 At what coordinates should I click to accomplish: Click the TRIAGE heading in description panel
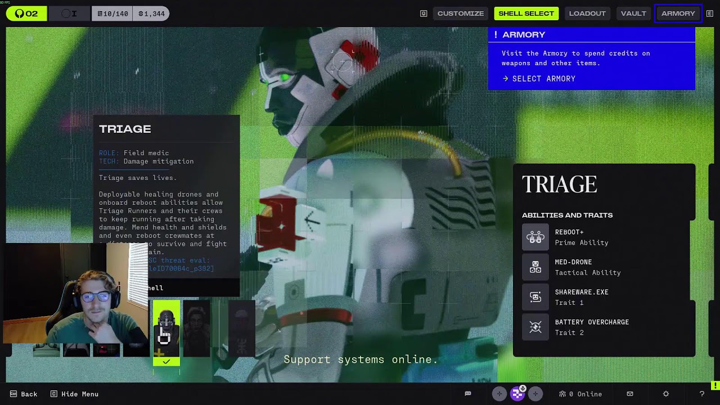[x=125, y=129]
